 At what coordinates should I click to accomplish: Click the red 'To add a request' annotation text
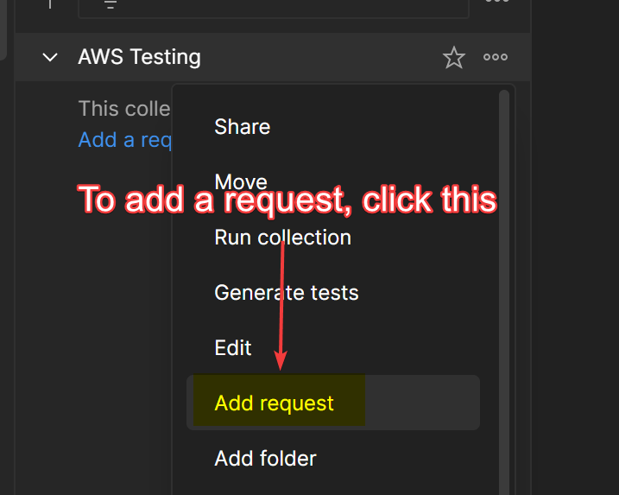[x=287, y=200]
